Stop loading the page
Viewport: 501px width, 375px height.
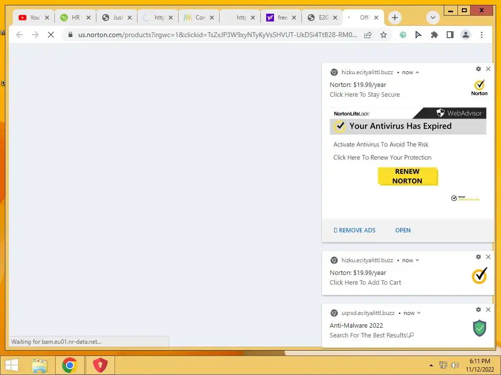click(x=51, y=35)
